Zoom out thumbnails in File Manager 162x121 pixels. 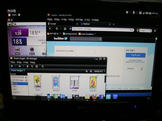click(x=87, y=71)
